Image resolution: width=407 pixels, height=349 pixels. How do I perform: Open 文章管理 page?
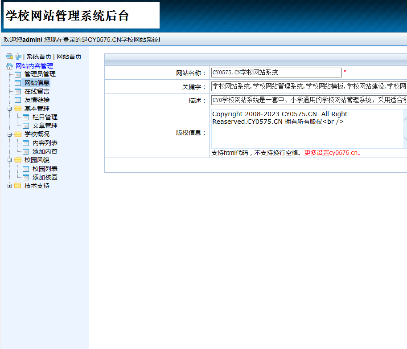45,126
